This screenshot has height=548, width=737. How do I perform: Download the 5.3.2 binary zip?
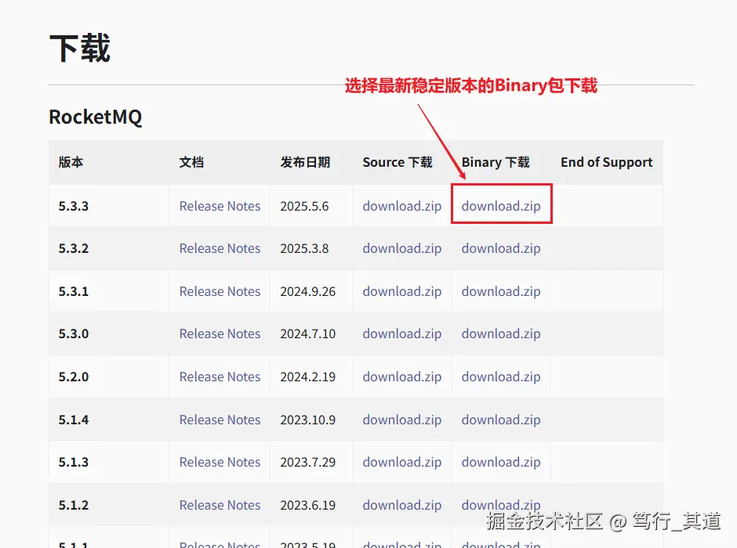tap(501, 248)
